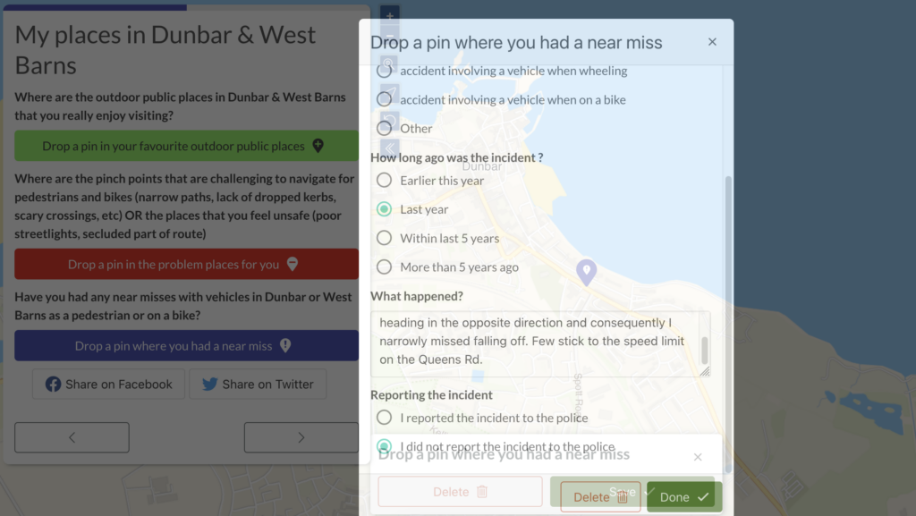The width and height of the screenshot is (916, 516).
Task: Click the pin icon on red problem button
Action: 293,265
